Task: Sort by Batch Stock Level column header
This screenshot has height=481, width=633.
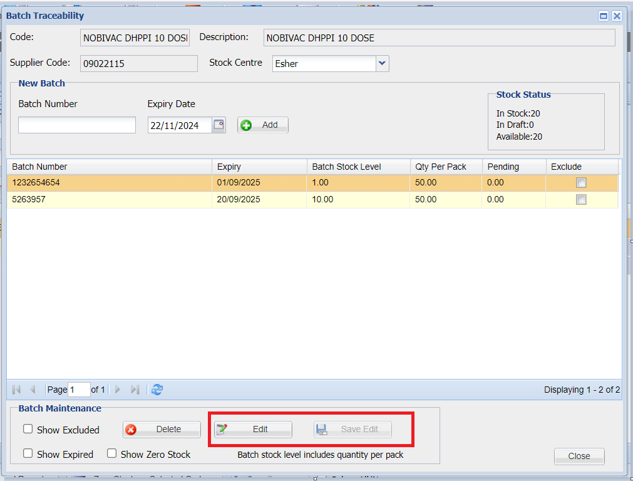Action: [359, 167]
